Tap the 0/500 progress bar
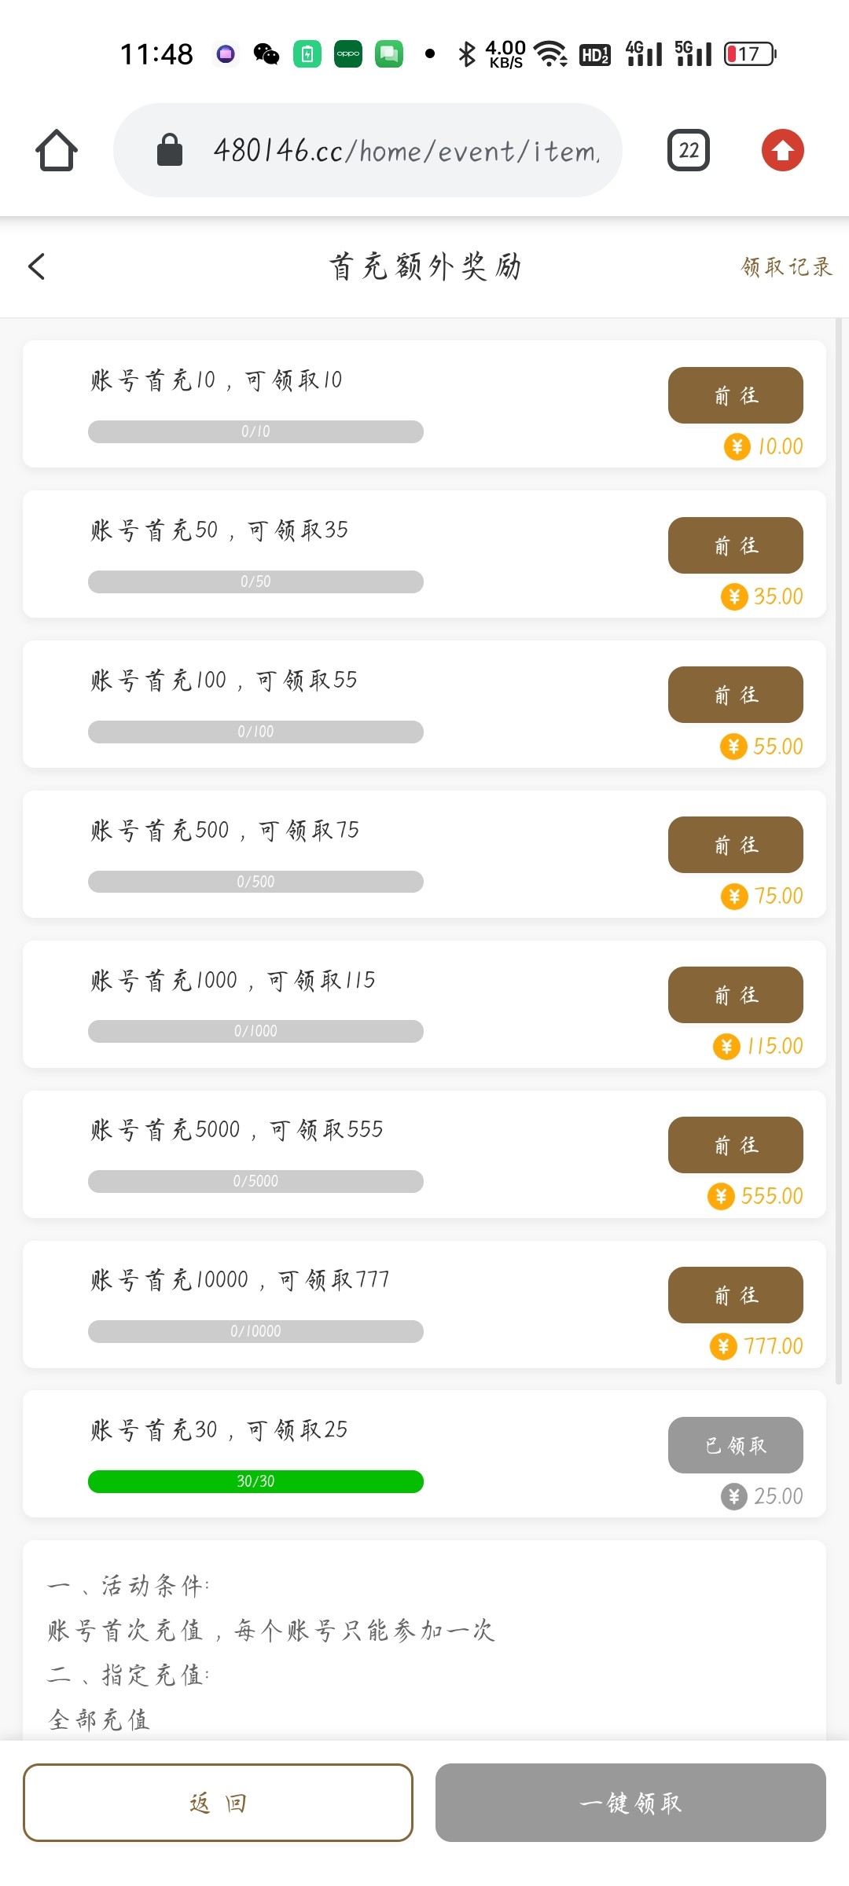The width and height of the screenshot is (849, 1886). click(255, 882)
